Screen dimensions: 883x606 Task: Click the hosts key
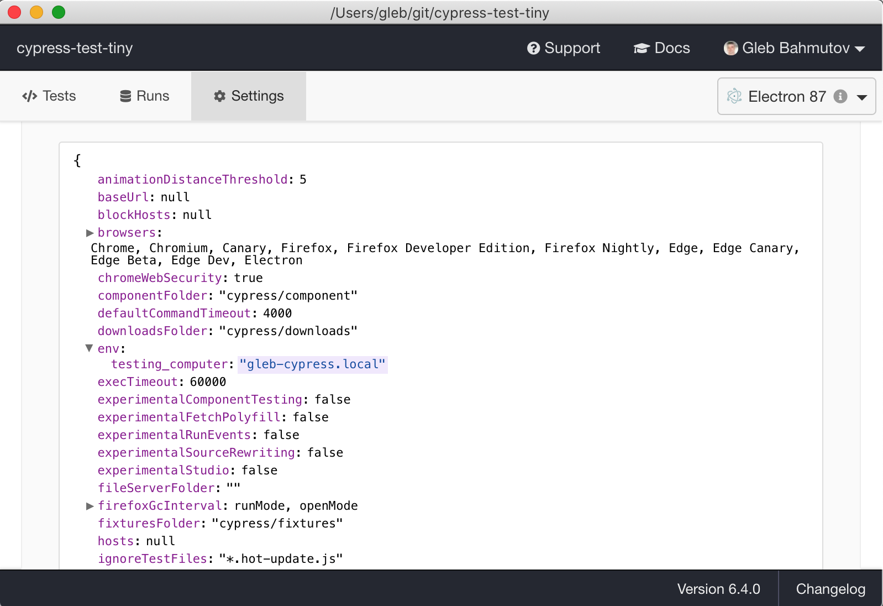116,541
